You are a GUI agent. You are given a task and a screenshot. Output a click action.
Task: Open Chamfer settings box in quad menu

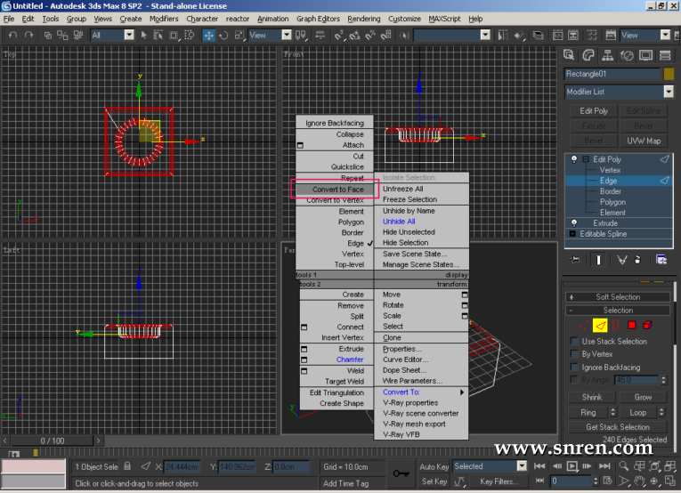click(x=304, y=360)
